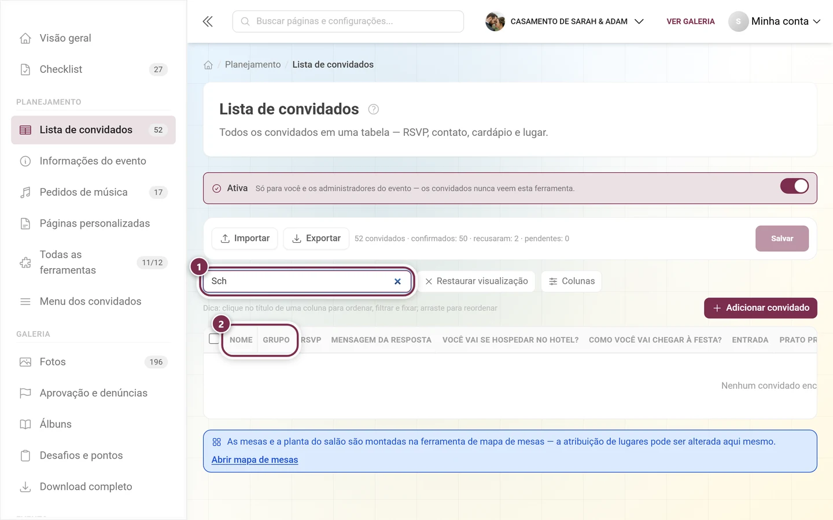
Task: Open the ENTRADA column header
Action: 750,340
